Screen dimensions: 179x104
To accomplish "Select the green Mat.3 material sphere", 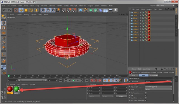I will coord(17,89).
